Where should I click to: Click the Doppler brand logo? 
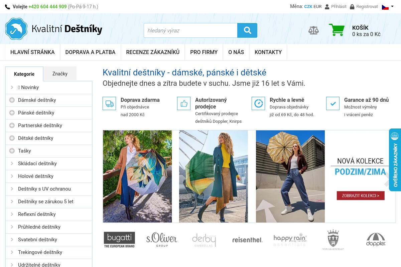[x=376, y=240]
